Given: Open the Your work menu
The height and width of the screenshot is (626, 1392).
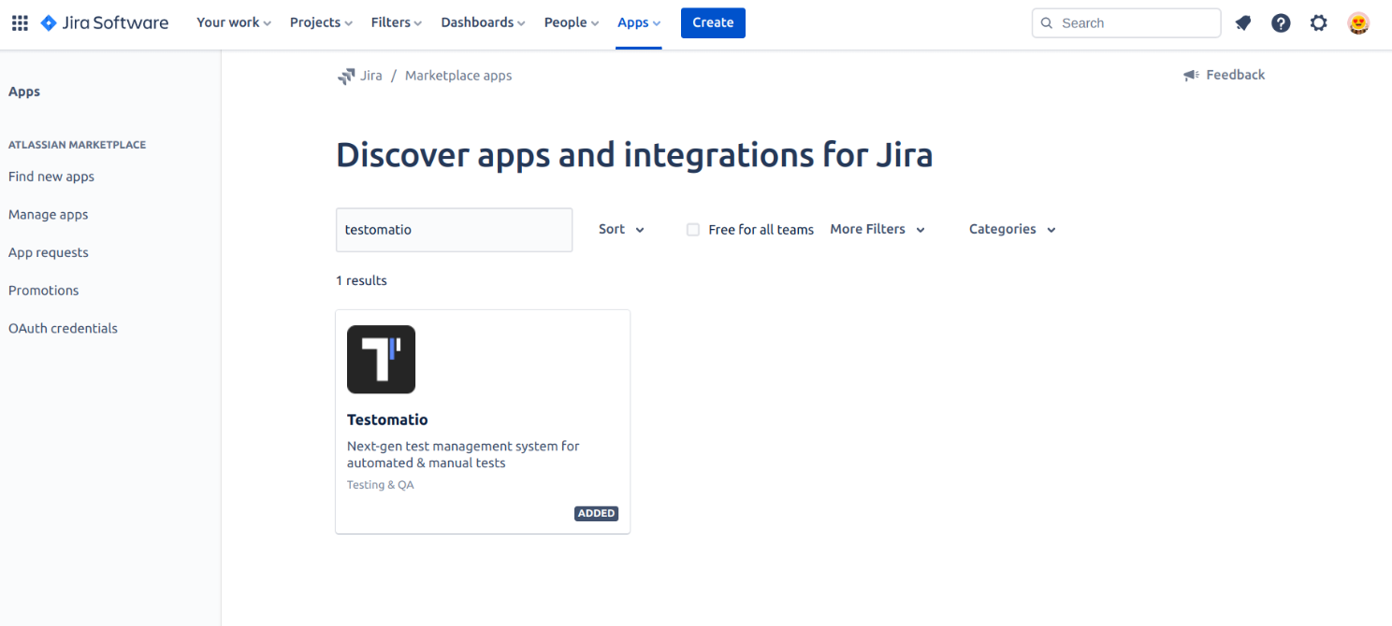Looking at the screenshot, I should [x=233, y=22].
